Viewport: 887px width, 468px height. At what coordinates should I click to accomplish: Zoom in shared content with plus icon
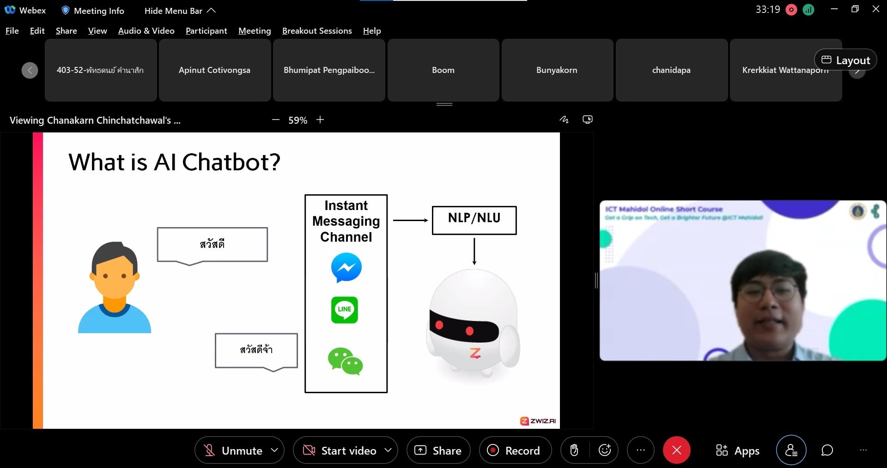click(320, 120)
